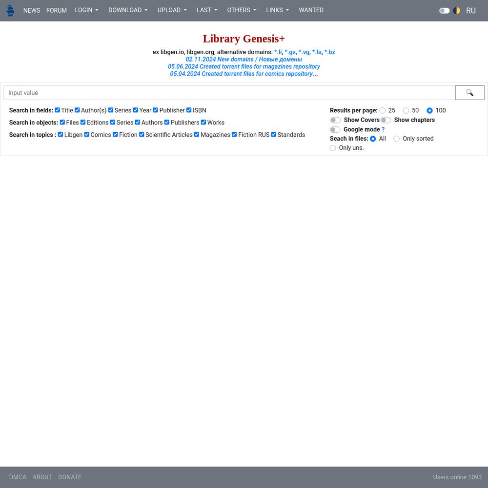488x488 pixels.
Task: Read the 02.11.2024 New domains news
Action: click(244, 59)
